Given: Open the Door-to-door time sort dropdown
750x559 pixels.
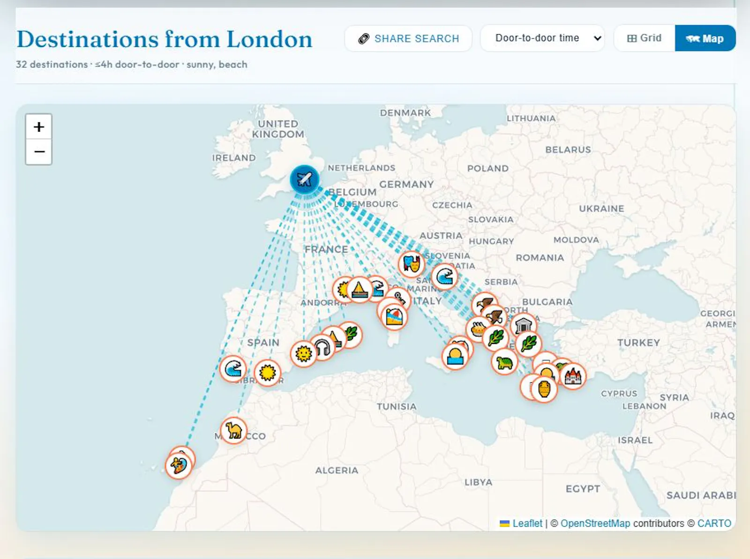Looking at the screenshot, I should (543, 38).
